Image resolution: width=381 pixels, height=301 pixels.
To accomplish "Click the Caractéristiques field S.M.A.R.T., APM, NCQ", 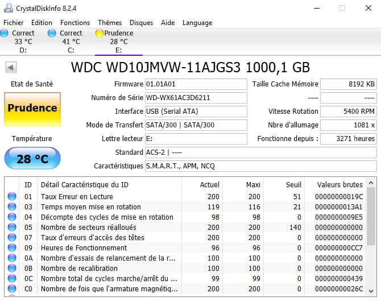I will click(x=261, y=166).
